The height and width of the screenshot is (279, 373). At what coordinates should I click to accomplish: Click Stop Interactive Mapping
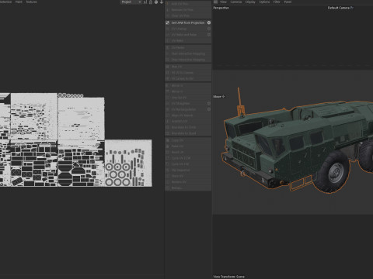(188, 60)
